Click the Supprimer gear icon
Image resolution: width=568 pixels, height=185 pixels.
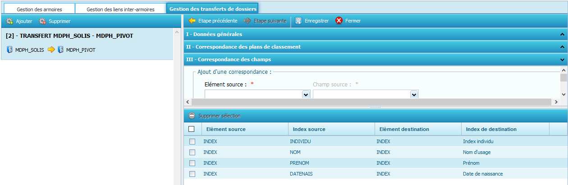[43, 21]
